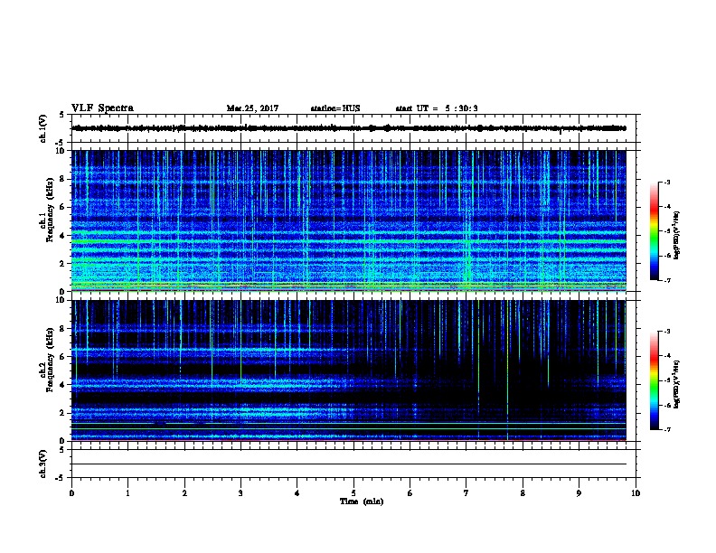Click the "Time (min)" axis title
This screenshot has width=716, height=553.
362,501
